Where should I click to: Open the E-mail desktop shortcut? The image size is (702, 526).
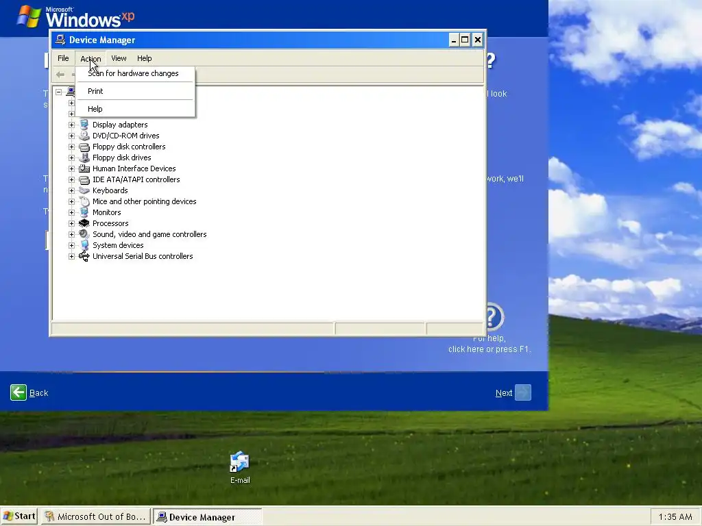pyautogui.click(x=240, y=467)
